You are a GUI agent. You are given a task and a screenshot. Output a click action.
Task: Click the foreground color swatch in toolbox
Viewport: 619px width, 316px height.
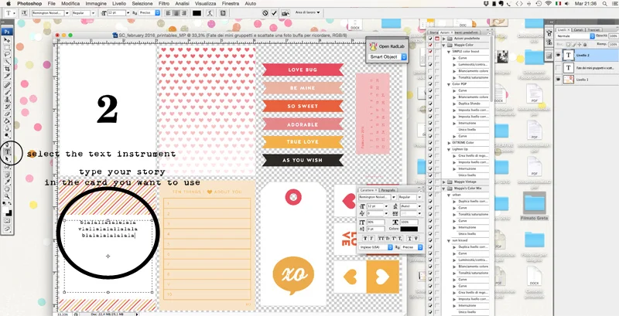coord(6,209)
